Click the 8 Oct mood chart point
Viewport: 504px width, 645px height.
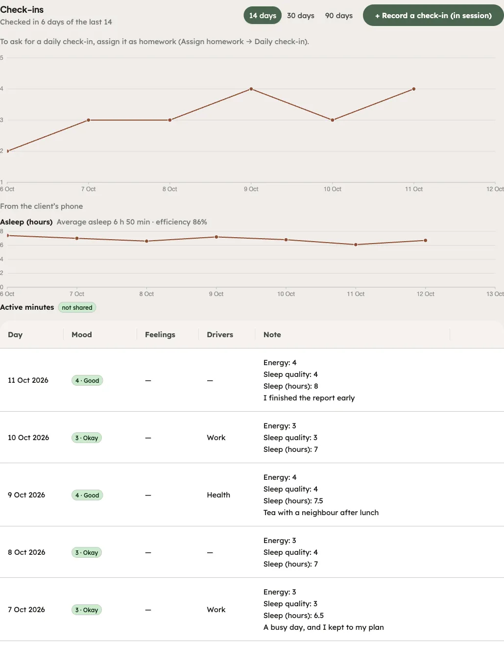(170, 120)
